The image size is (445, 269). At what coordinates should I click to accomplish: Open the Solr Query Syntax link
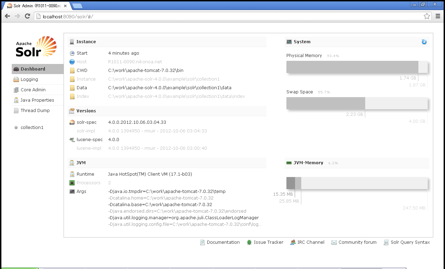pos(407,242)
